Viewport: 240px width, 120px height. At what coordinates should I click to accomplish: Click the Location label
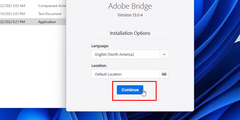(x=99, y=65)
